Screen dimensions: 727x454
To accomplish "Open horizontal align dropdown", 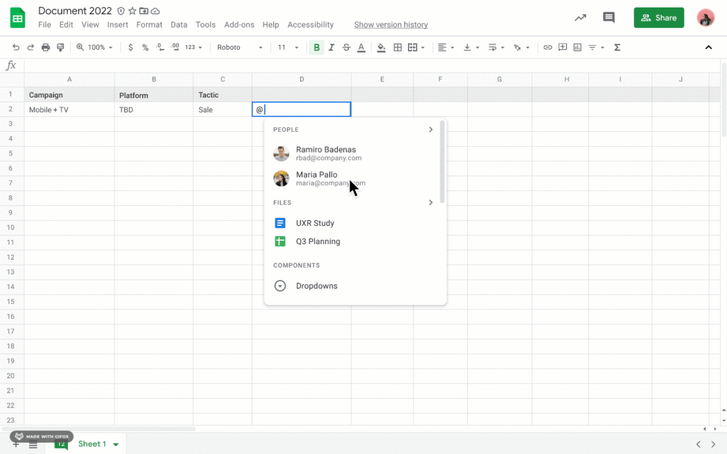I will coord(446,47).
